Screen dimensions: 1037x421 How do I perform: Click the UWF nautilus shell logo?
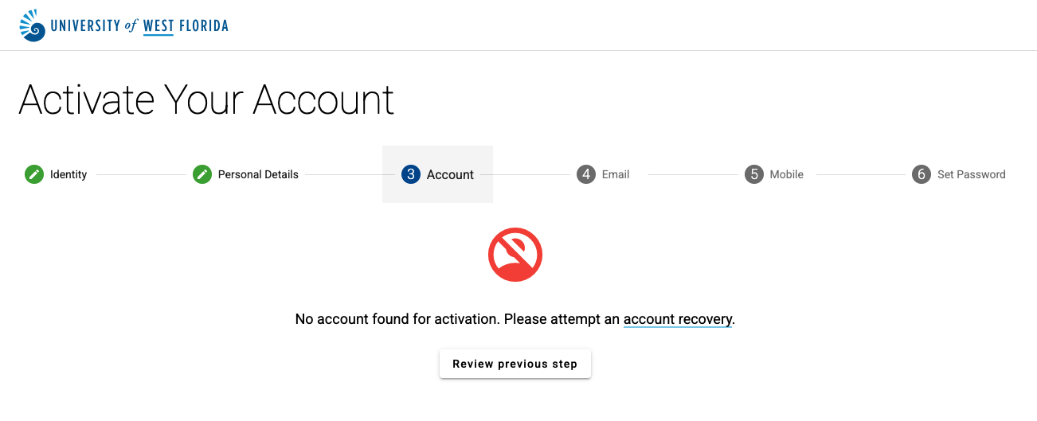coord(33,25)
